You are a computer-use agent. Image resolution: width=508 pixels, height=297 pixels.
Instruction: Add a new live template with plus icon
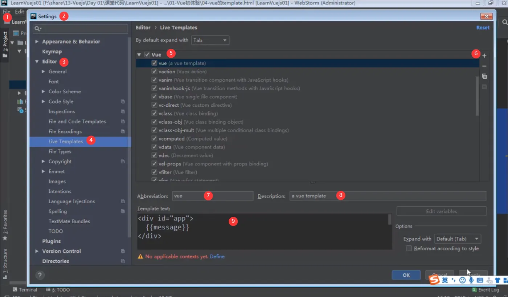click(x=484, y=56)
